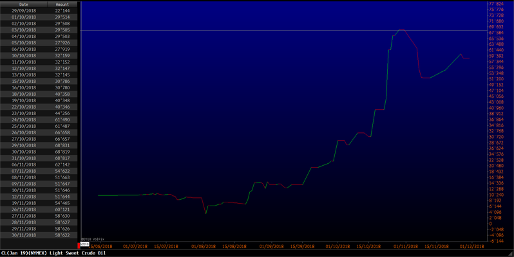Screen dimensions: 514x257
Task: Click the 51'200 value on price axis
Action: (x=497, y=79)
